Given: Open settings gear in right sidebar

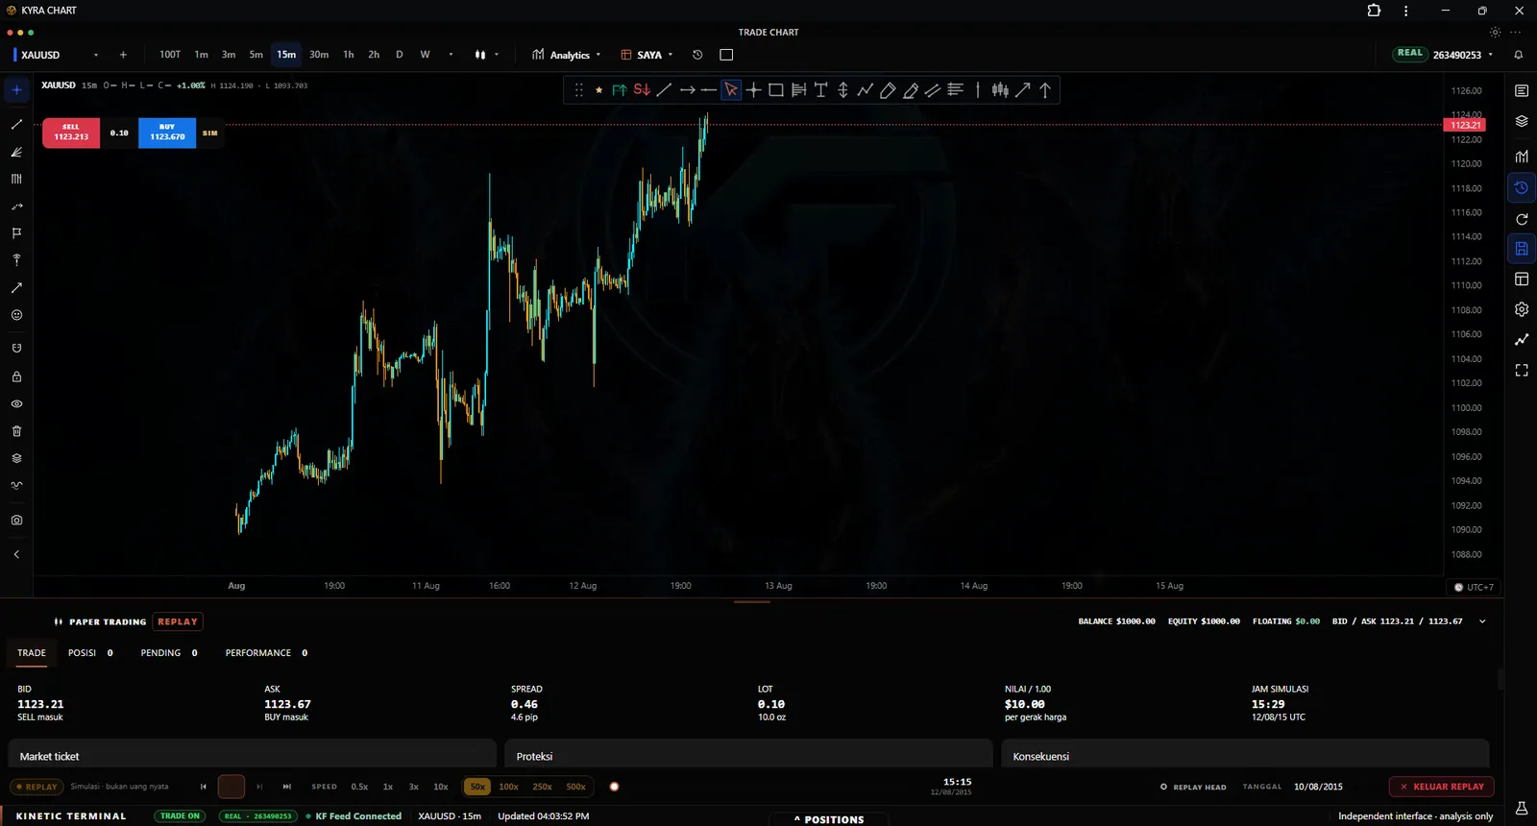Looking at the screenshot, I should 1522,309.
